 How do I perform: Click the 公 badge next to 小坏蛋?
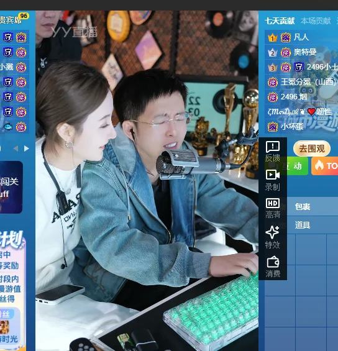pos(272,127)
